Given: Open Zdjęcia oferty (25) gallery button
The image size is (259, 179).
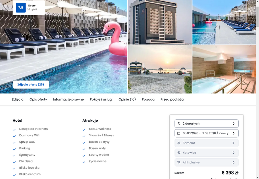Looking at the screenshot, I should 31,84.
